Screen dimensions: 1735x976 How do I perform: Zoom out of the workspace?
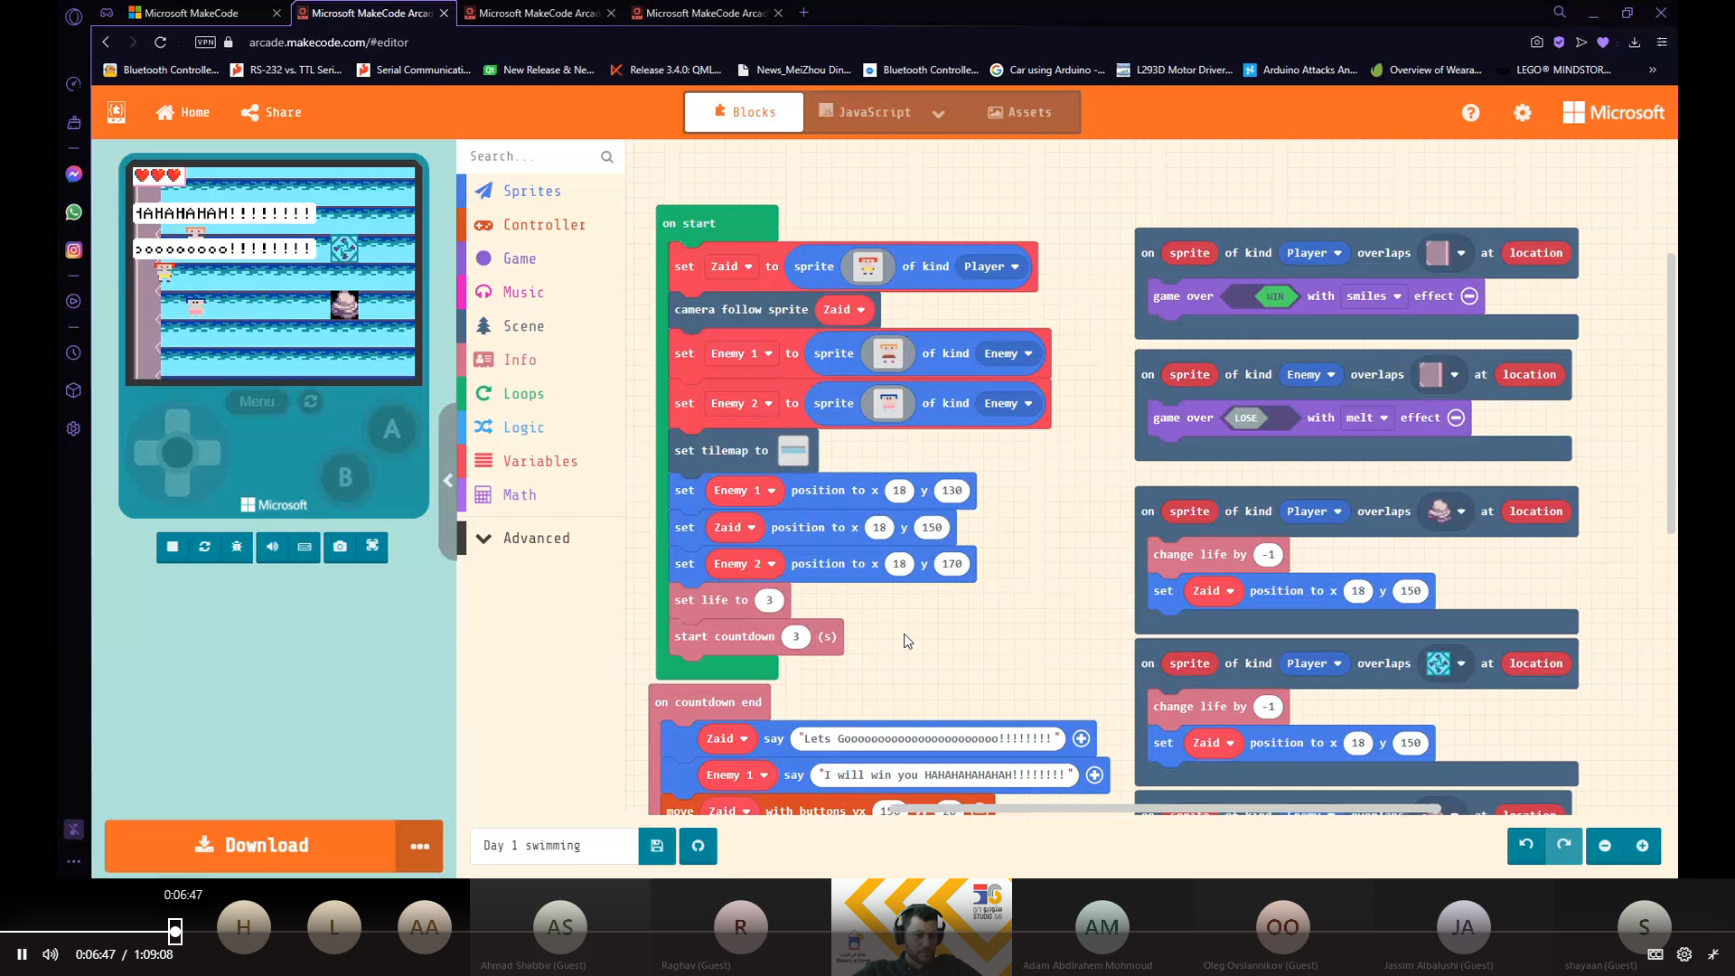(x=1605, y=846)
